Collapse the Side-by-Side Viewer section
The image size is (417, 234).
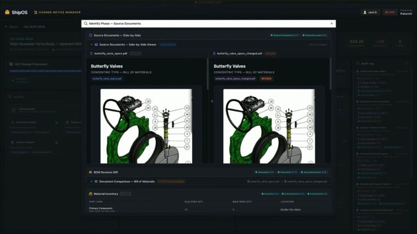[x=91, y=44]
